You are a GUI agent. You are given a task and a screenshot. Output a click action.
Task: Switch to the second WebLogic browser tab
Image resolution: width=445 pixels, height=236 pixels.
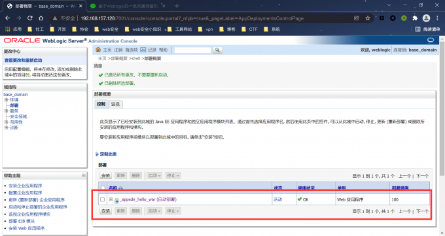128,6
